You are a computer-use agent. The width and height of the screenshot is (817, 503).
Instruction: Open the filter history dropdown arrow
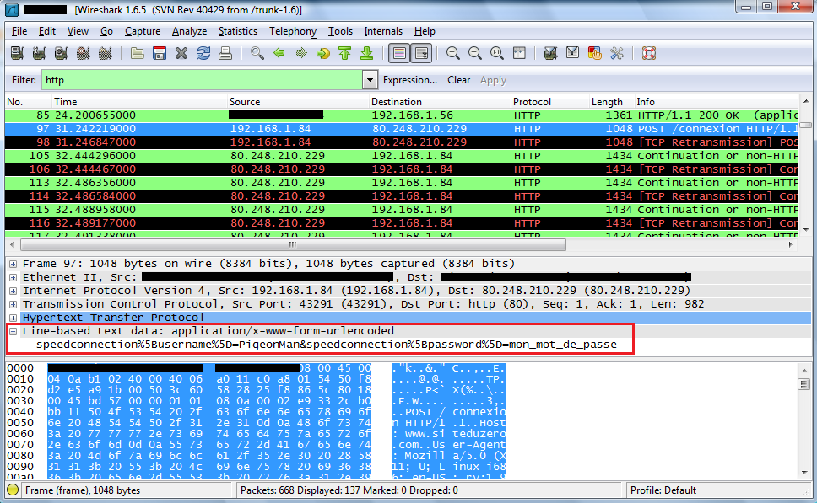(370, 80)
